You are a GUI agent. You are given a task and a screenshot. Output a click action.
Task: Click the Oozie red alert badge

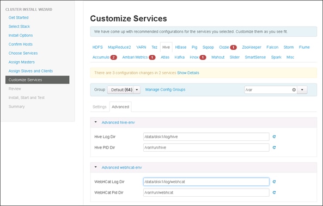pyautogui.click(x=233, y=47)
